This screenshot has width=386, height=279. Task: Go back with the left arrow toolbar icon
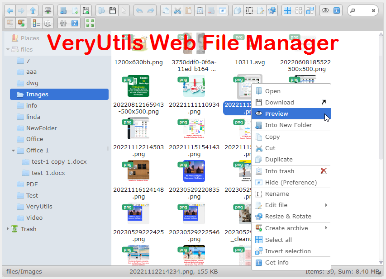point(10,10)
